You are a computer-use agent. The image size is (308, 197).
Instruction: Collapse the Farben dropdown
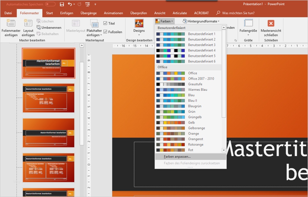point(165,21)
